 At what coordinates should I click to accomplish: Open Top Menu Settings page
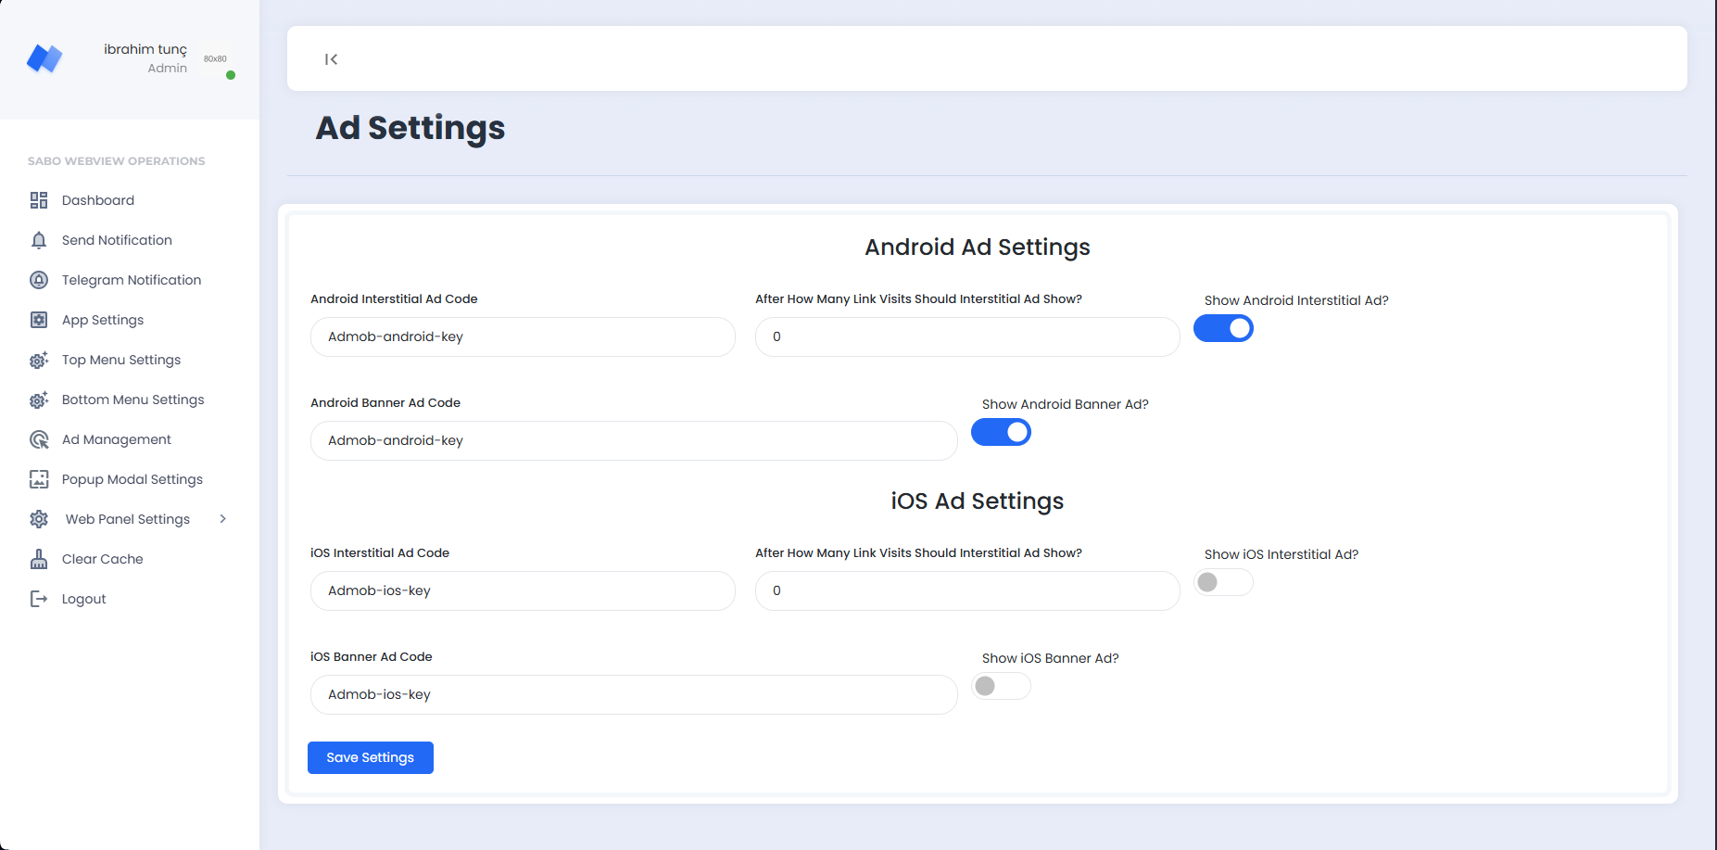pyautogui.click(x=121, y=360)
